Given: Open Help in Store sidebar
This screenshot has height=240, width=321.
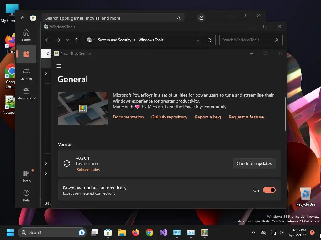Looking at the screenshot, I should pyautogui.click(x=26, y=196).
